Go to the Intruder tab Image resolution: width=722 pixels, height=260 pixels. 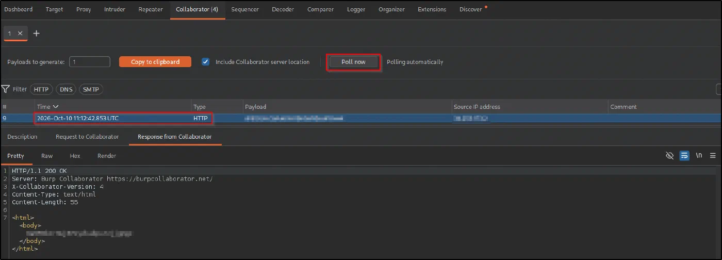114,9
